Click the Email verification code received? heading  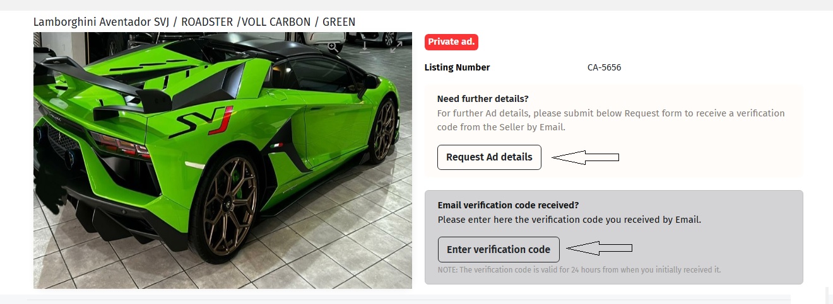508,205
